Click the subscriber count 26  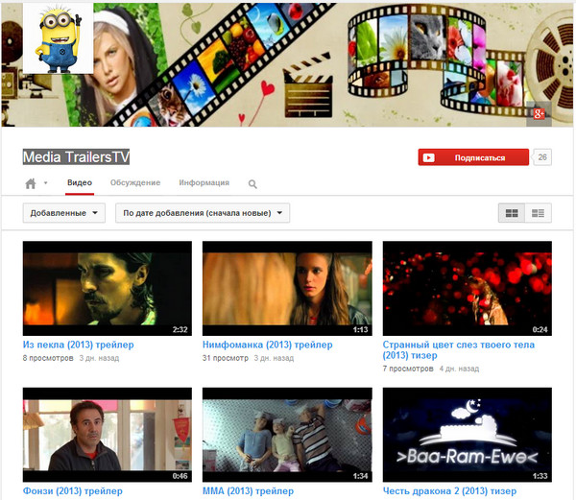[542, 157]
